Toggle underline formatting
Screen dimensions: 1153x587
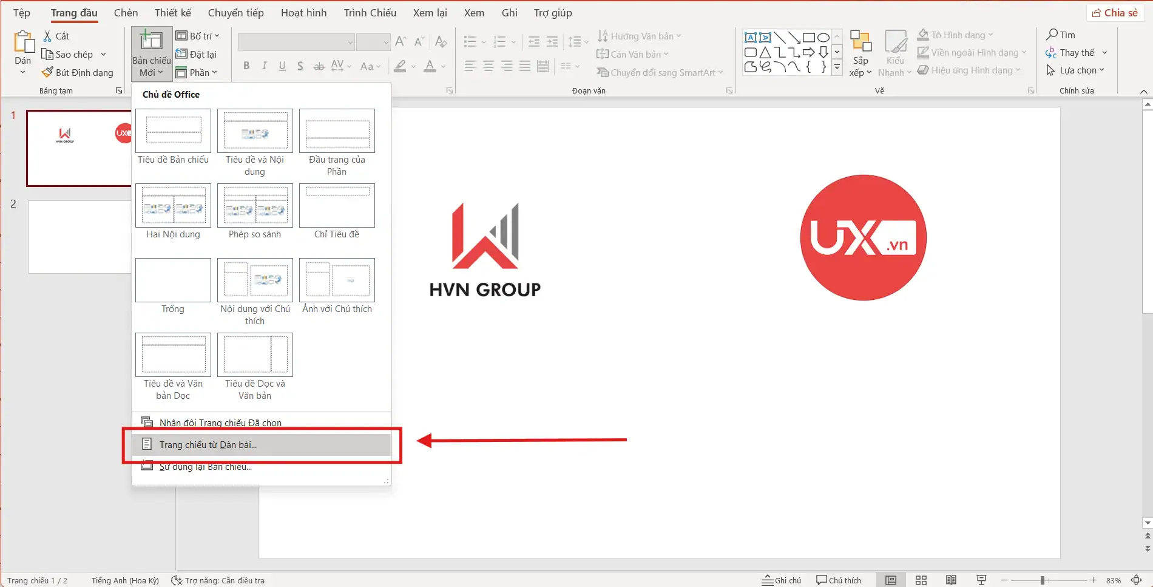pyautogui.click(x=282, y=66)
